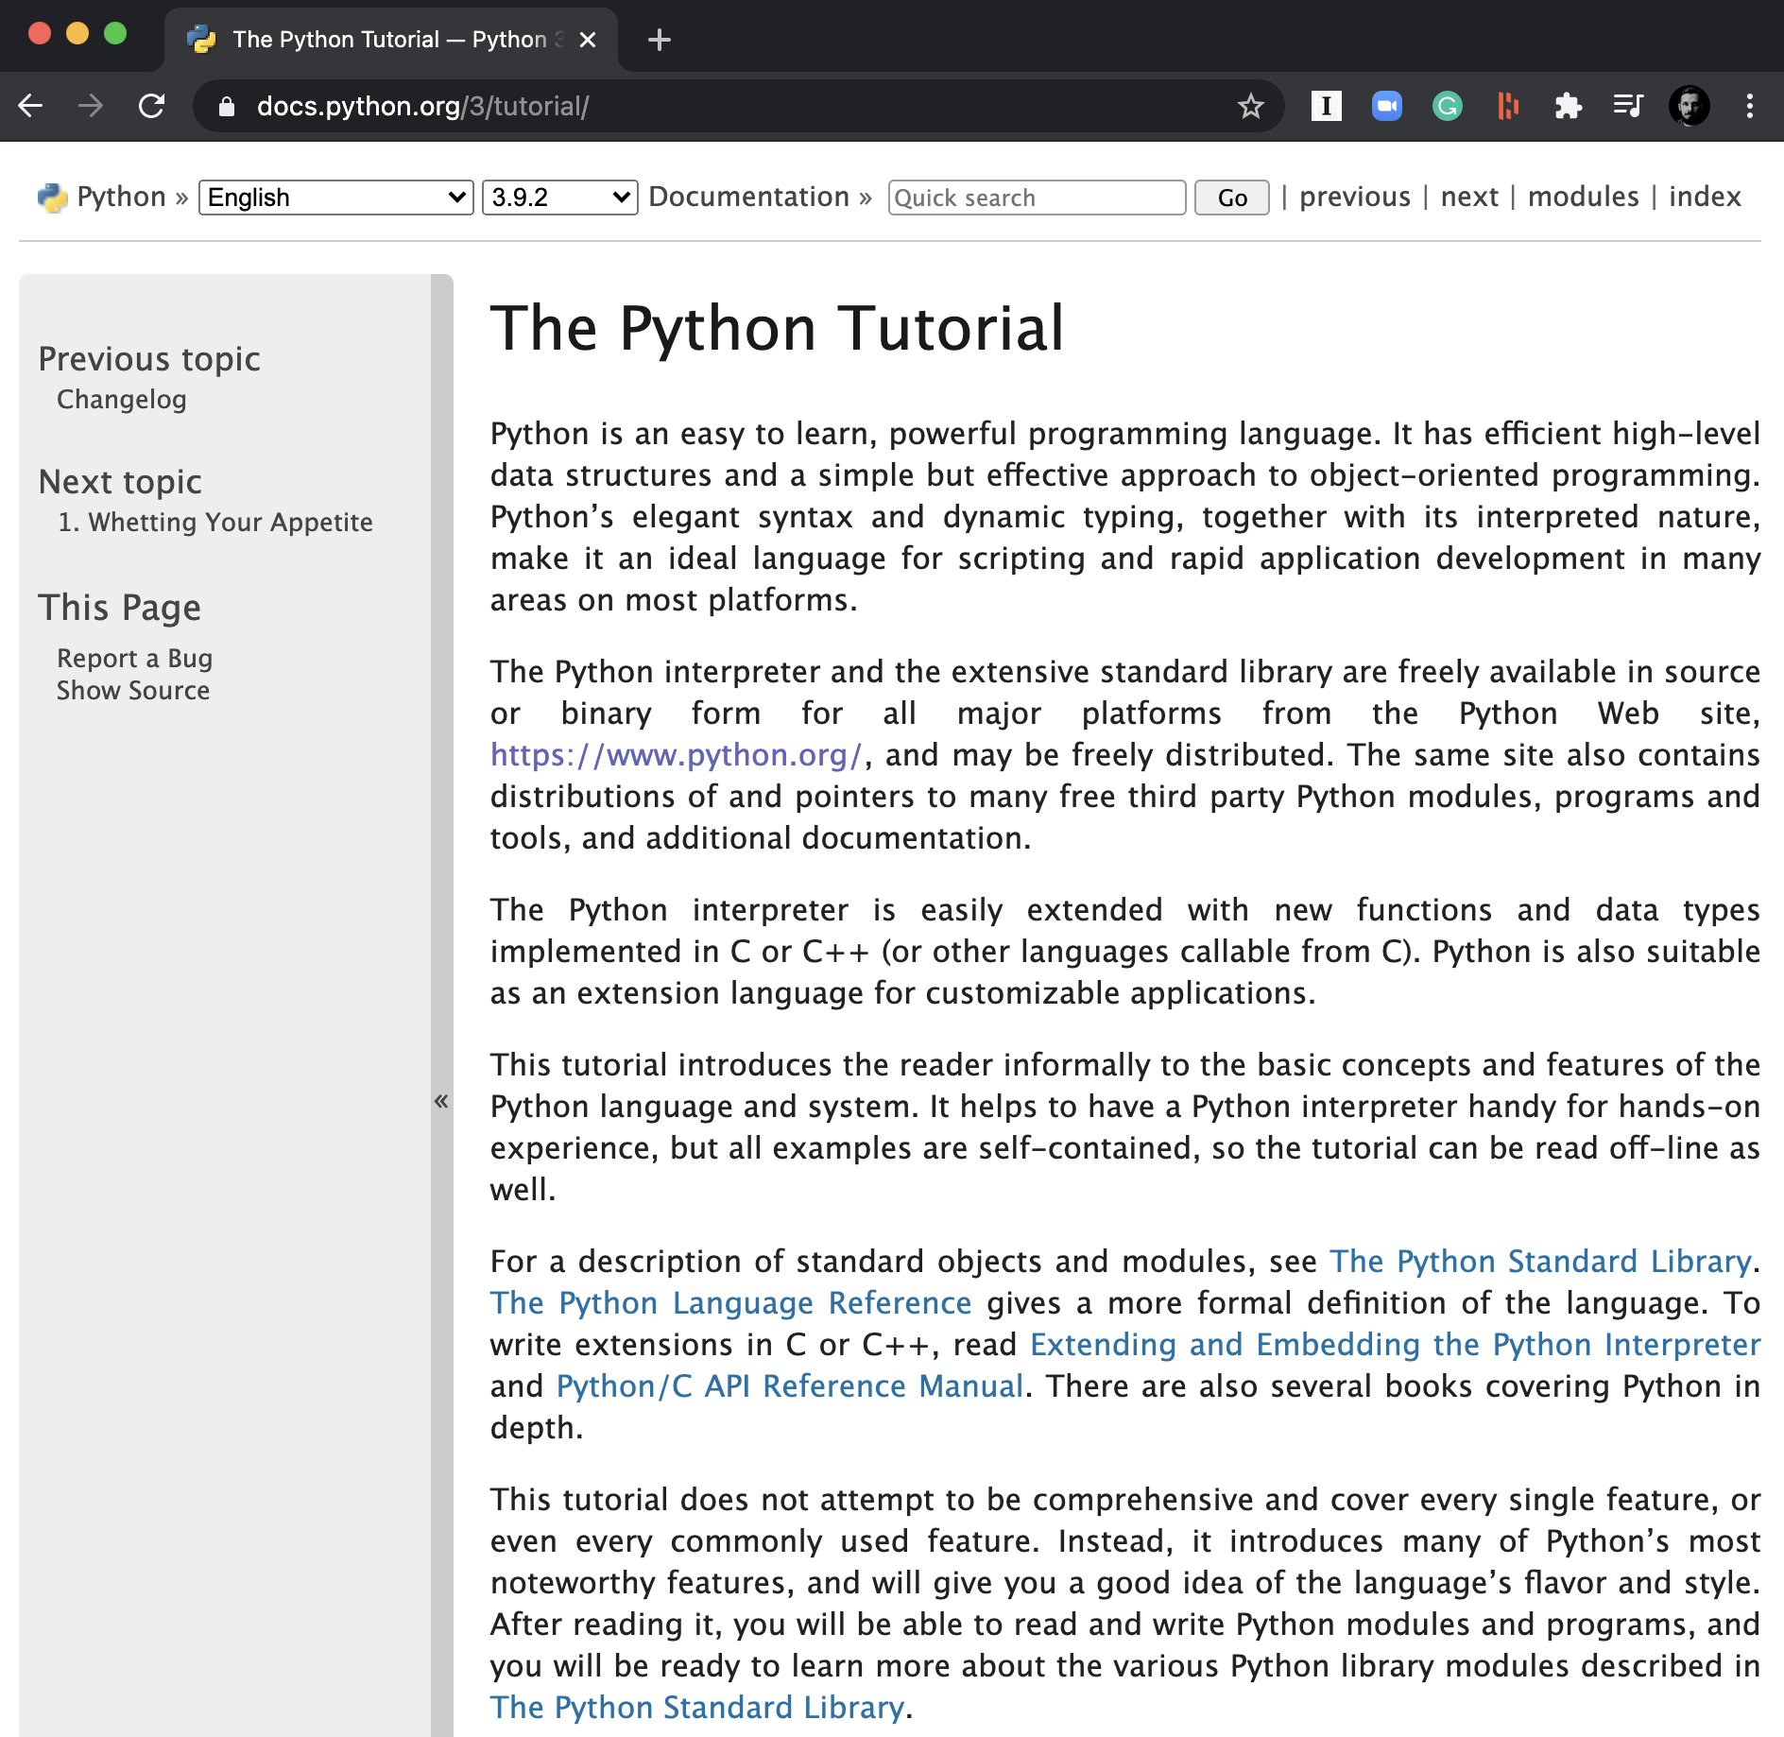Open the 'index' navigation link
The width and height of the screenshot is (1784, 1737).
1705,197
